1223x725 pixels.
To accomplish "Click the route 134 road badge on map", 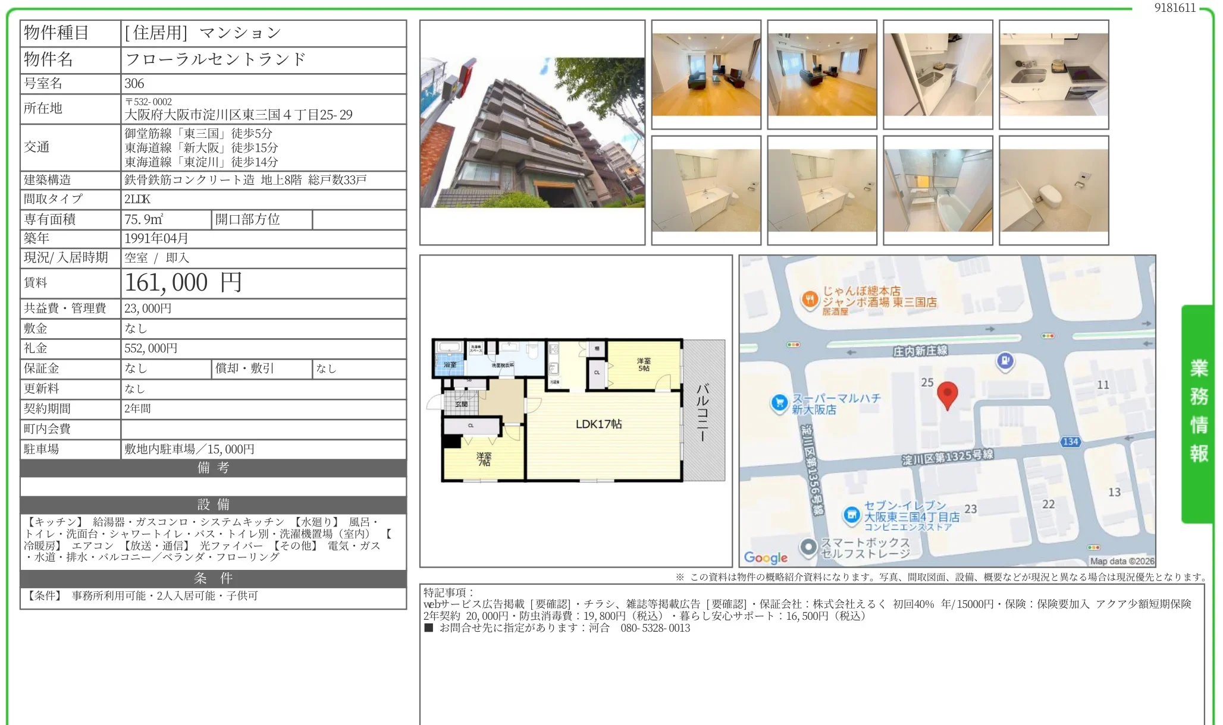I will (x=1070, y=442).
